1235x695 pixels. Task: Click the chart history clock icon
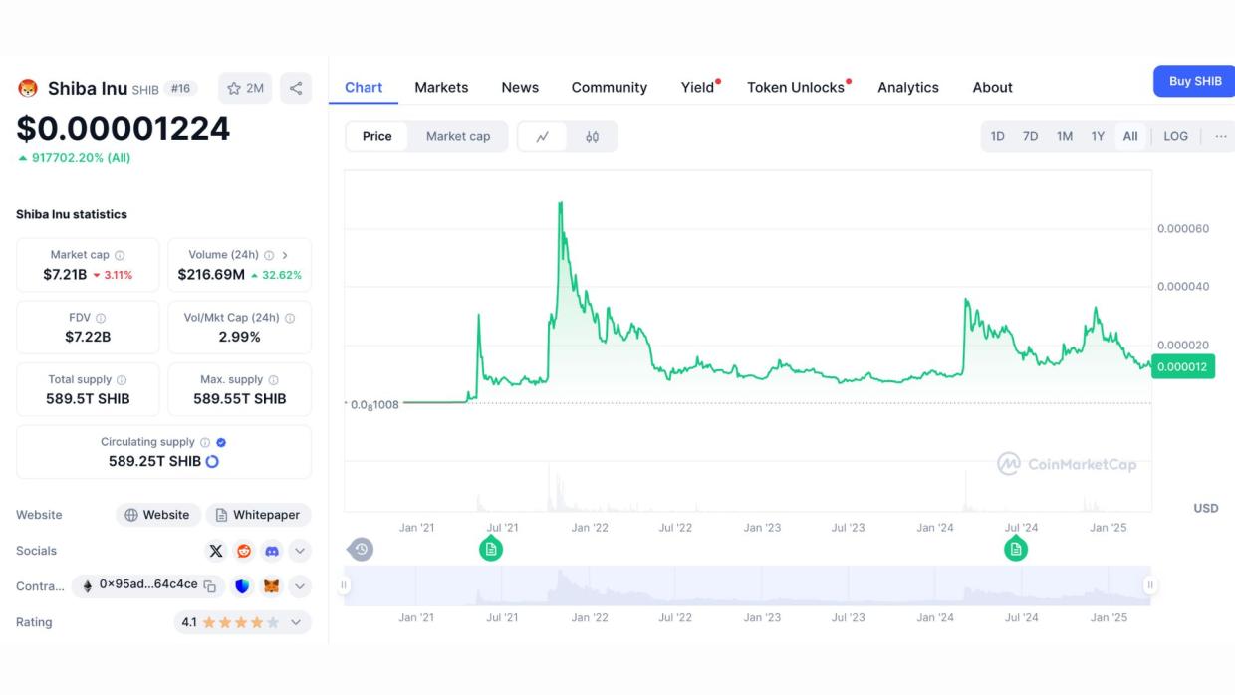(361, 549)
